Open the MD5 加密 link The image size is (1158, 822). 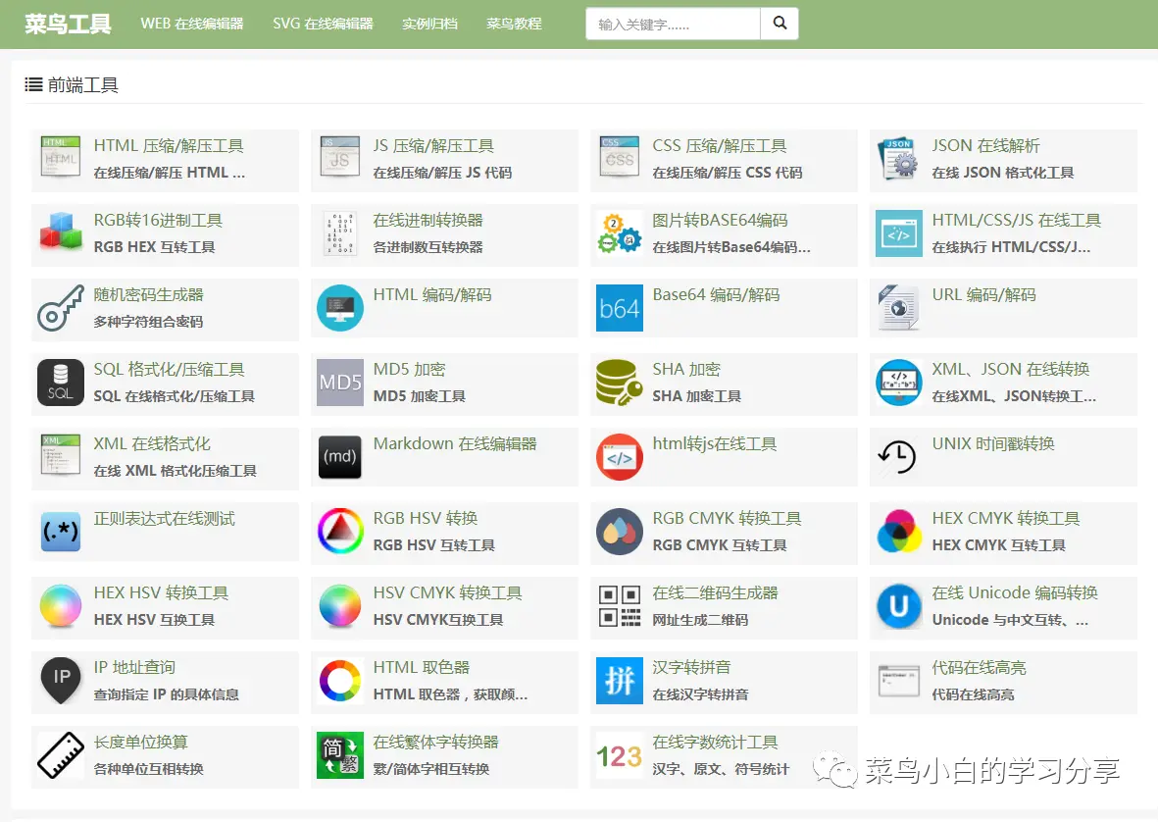tap(409, 369)
